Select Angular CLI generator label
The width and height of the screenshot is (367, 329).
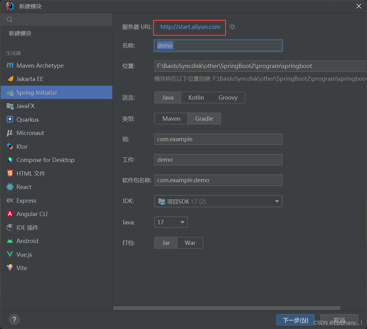click(32, 214)
